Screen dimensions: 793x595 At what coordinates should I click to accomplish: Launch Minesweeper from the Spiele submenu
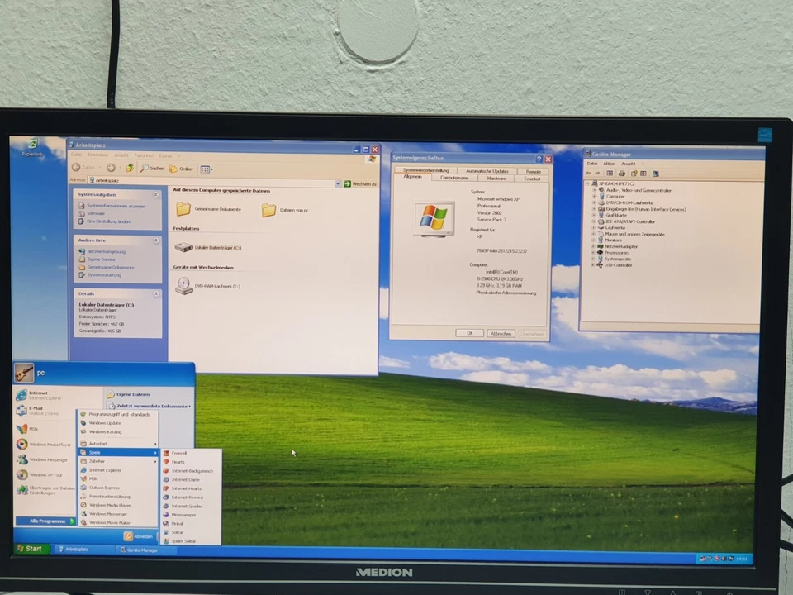point(183,514)
